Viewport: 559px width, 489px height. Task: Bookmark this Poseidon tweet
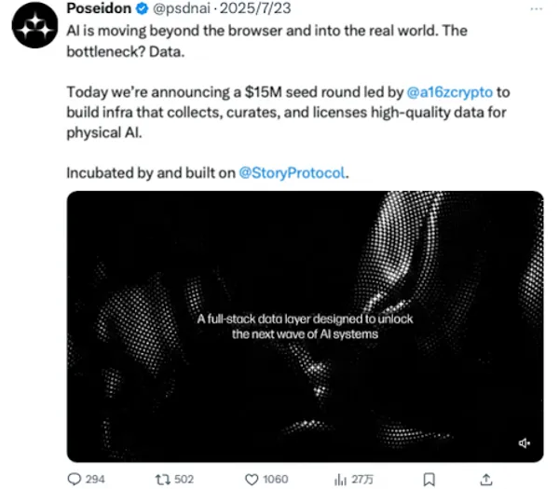click(x=428, y=479)
